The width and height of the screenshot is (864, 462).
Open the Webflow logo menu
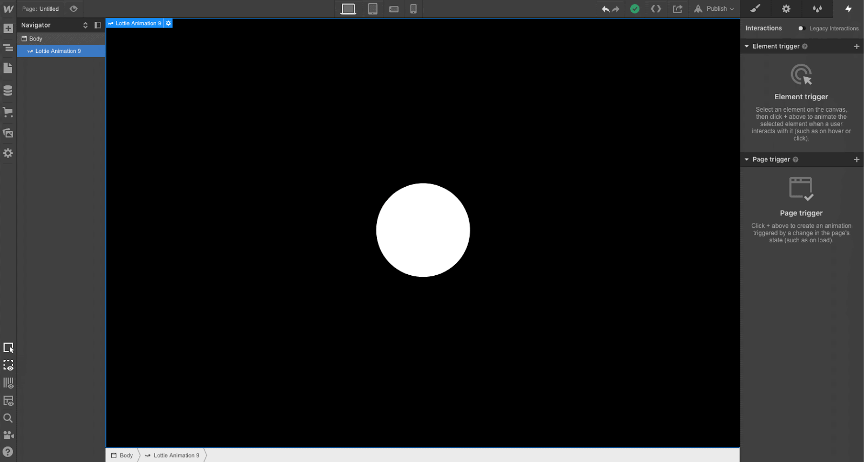click(8, 9)
